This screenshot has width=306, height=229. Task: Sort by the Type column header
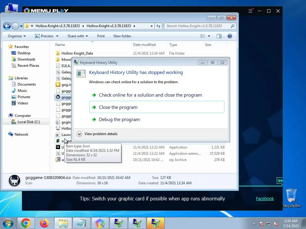[x=173, y=45]
